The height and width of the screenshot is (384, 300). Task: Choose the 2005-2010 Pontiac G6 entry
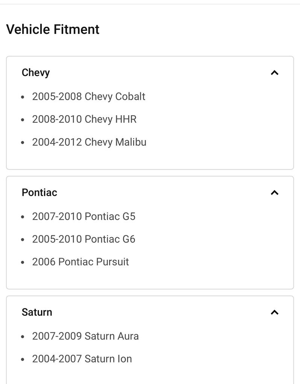click(83, 239)
